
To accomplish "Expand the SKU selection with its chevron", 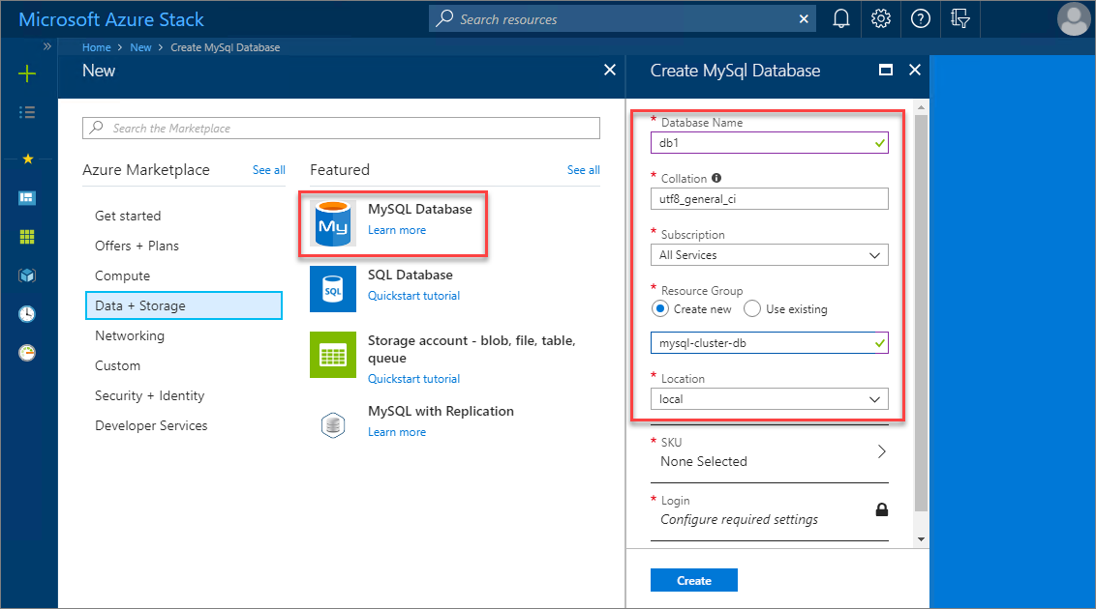I will [881, 450].
